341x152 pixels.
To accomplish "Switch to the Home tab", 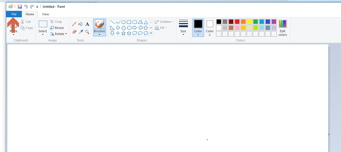I will [x=30, y=14].
